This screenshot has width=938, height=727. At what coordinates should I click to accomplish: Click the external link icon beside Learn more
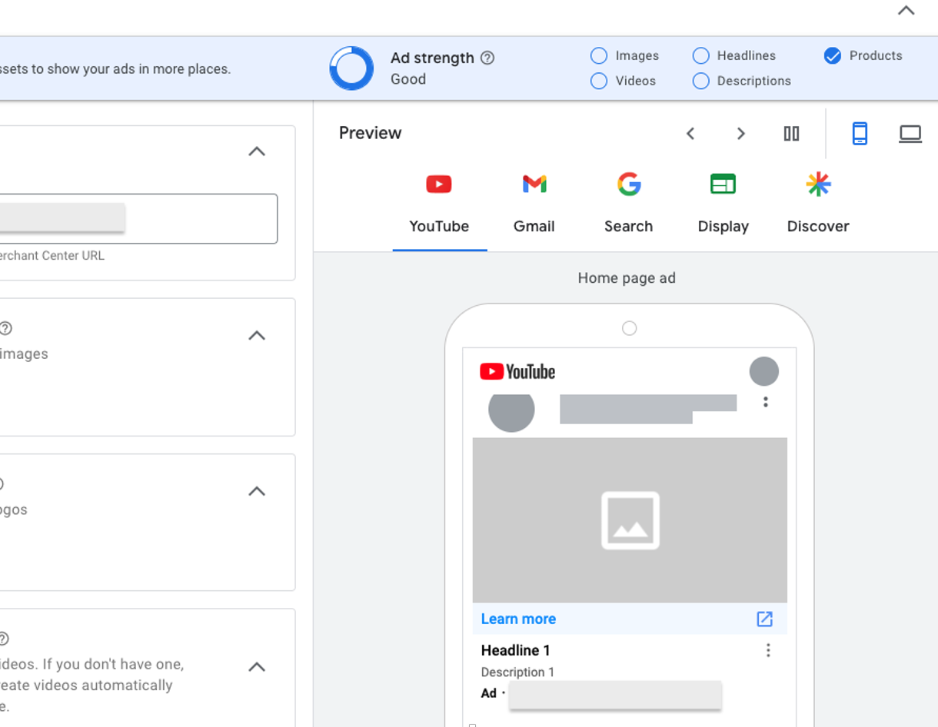(x=764, y=619)
